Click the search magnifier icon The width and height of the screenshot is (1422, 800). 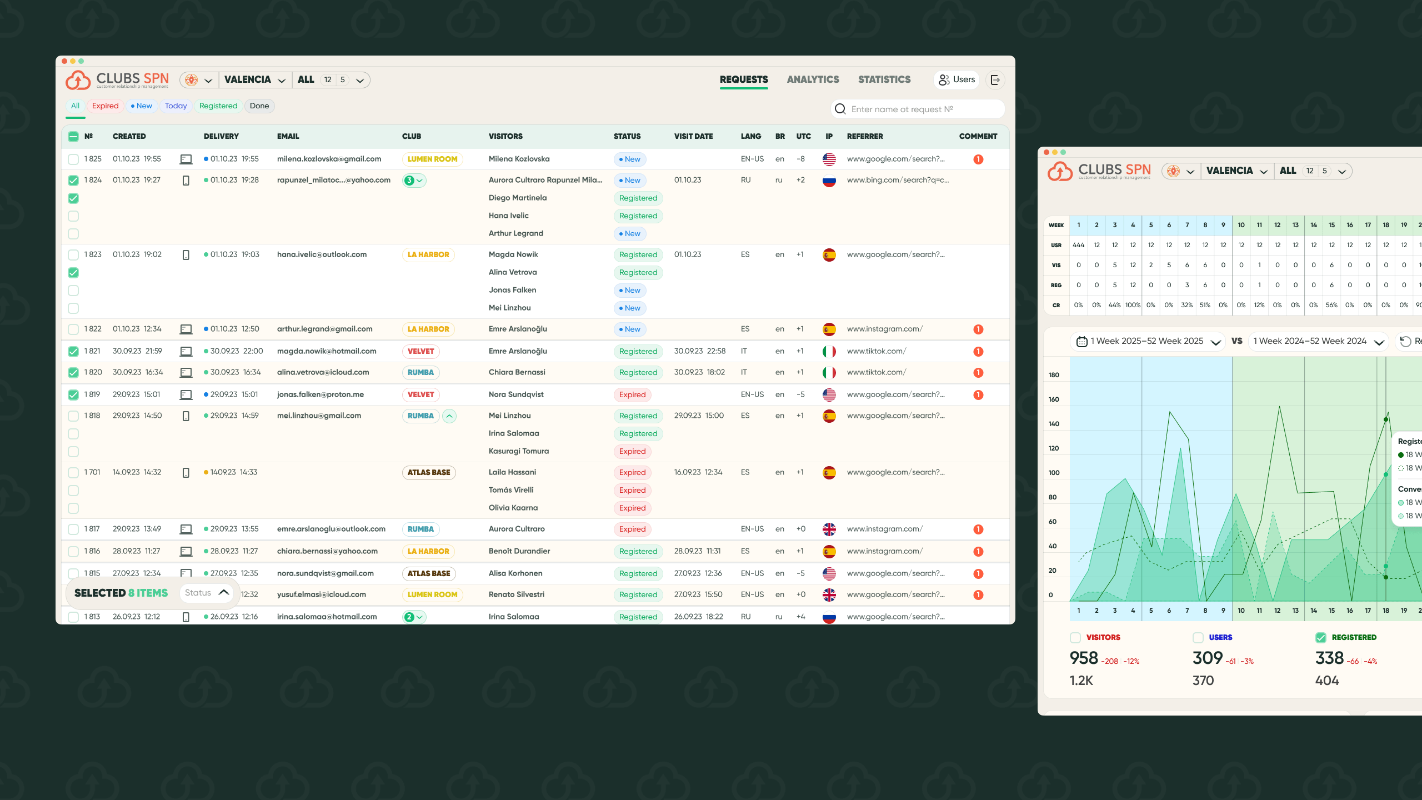[840, 109]
